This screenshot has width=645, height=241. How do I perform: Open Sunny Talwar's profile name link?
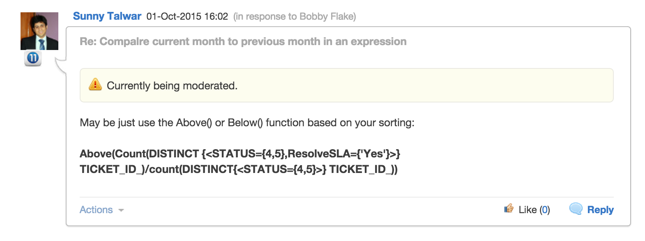(107, 16)
